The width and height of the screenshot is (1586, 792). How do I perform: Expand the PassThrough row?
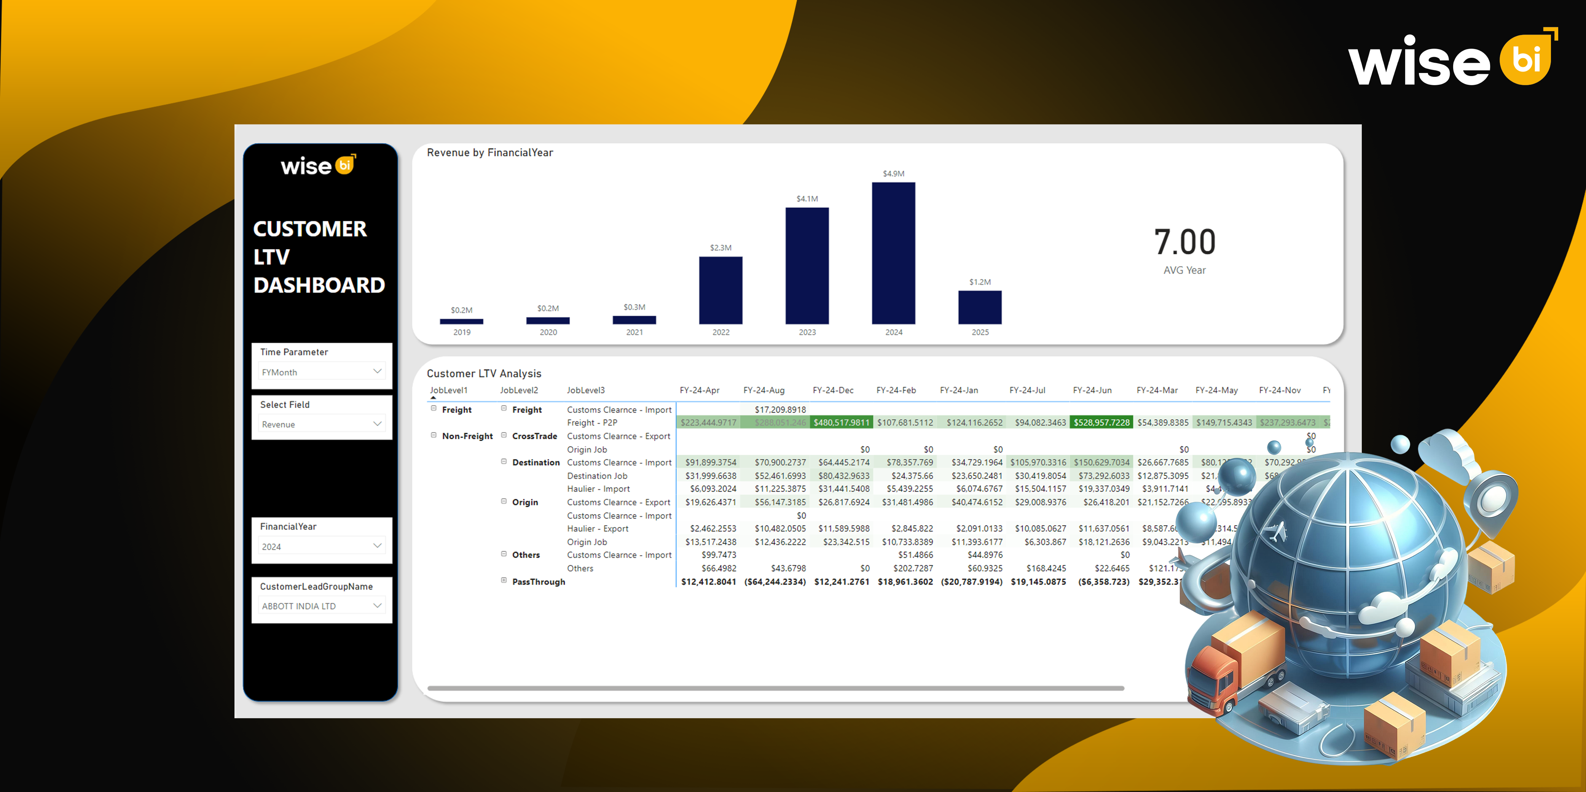[504, 581]
